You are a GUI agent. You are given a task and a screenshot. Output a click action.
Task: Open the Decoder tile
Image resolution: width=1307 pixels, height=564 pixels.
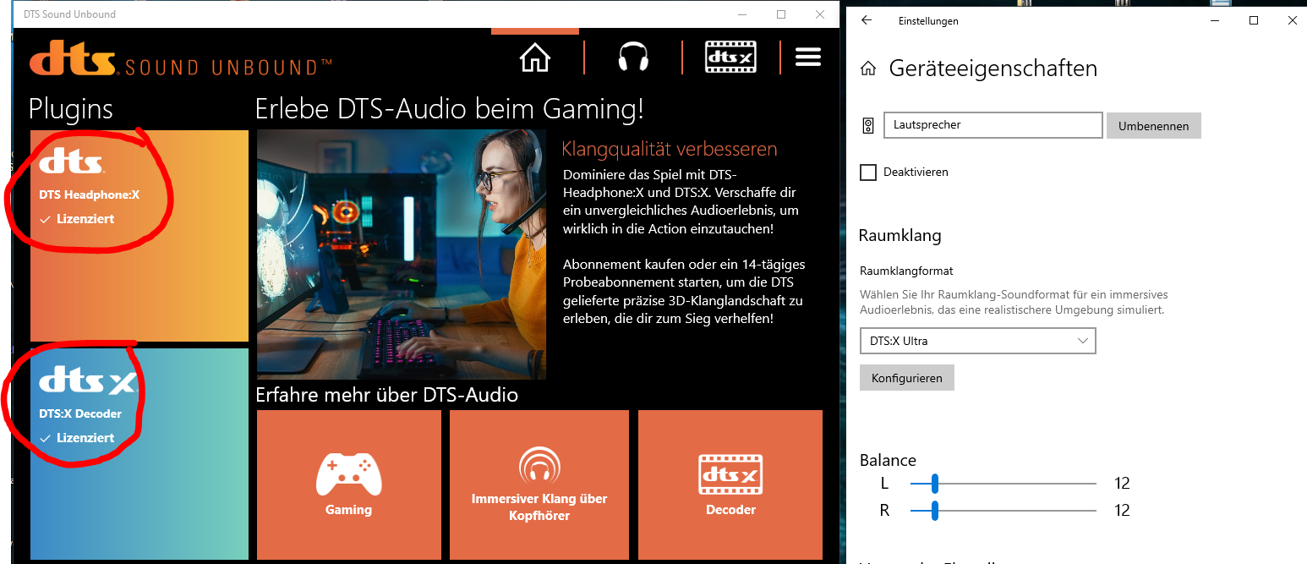pyautogui.click(x=730, y=485)
